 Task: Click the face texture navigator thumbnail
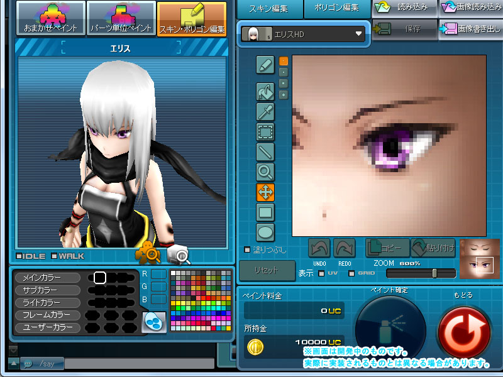[x=480, y=258]
